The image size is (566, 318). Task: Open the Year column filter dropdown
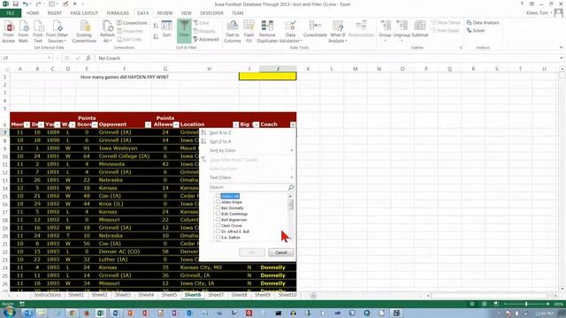57,125
